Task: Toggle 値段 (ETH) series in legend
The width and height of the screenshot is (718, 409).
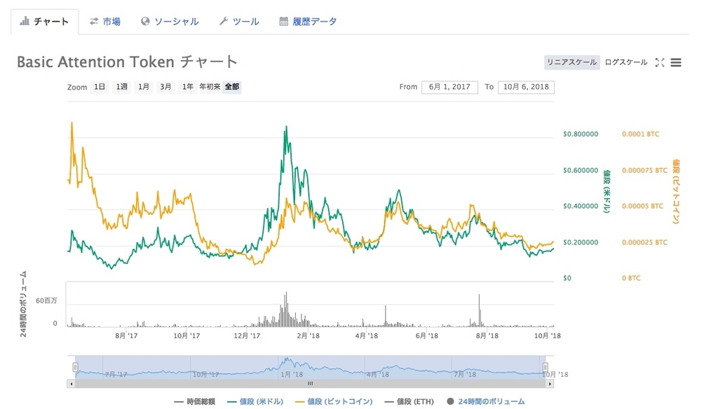Action: point(409,401)
